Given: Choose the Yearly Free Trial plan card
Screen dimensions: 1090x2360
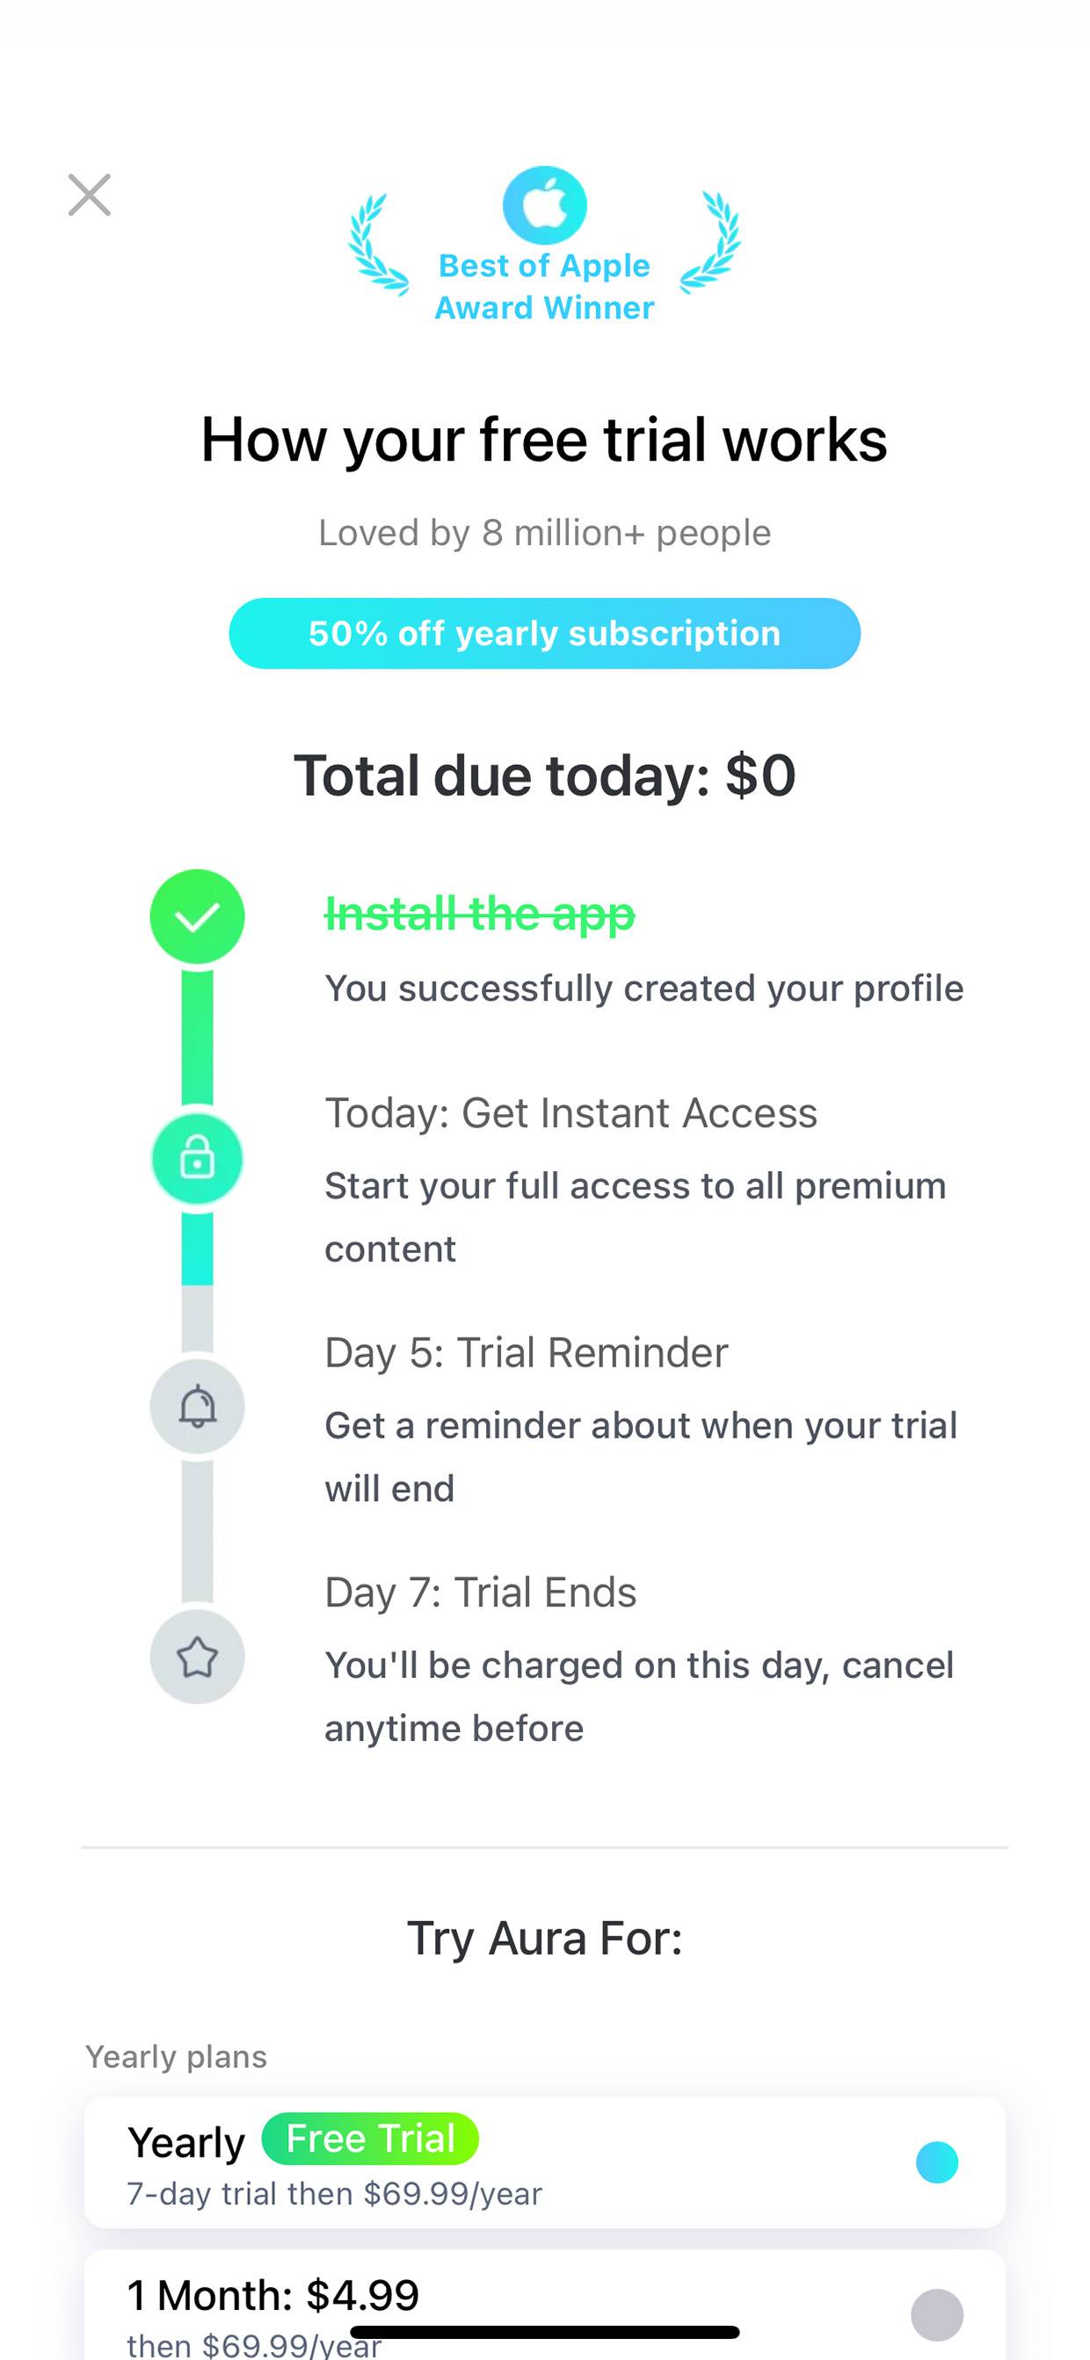Looking at the screenshot, I should 544,2162.
